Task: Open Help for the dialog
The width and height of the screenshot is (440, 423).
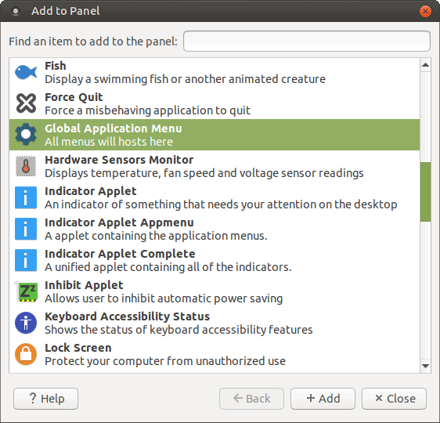Action: tap(45, 399)
